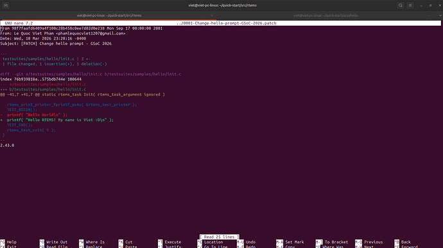Viewport: 443px width, 248px height.
Task: Place cursor on the 'From: Le Quoc Viet Pham' line
Action: tap(63, 33)
